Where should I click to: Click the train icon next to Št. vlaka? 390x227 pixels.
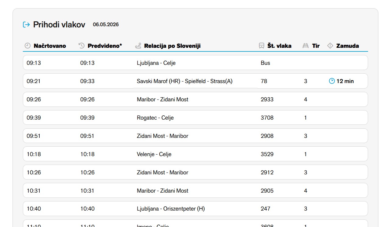point(261,46)
